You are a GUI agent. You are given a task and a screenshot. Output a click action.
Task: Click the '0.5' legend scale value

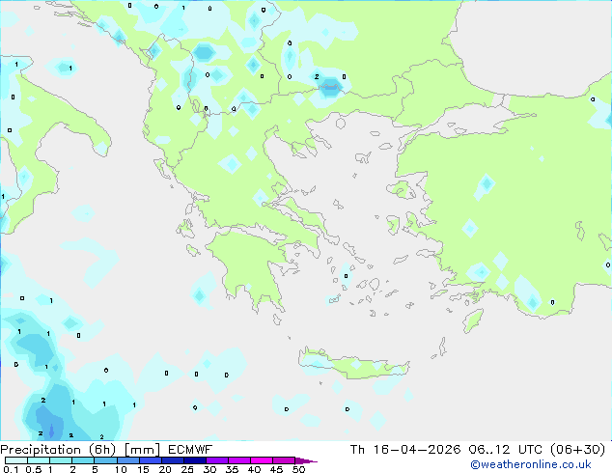pyautogui.click(x=34, y=469)
